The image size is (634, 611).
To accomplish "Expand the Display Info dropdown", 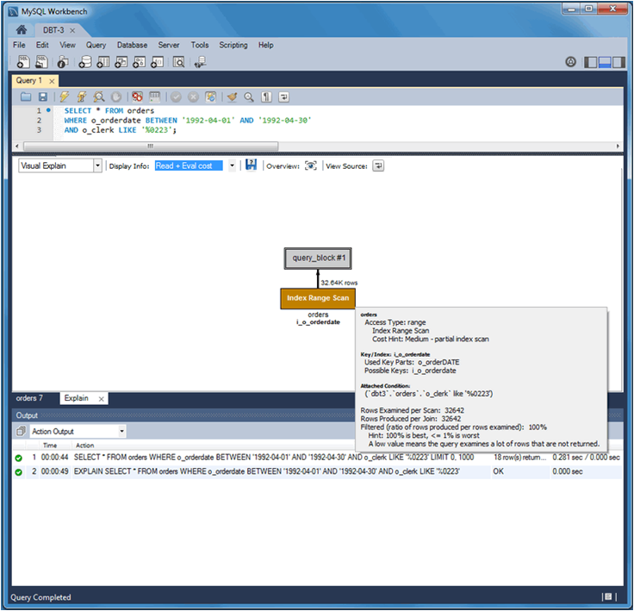I will tap(232, 165).
